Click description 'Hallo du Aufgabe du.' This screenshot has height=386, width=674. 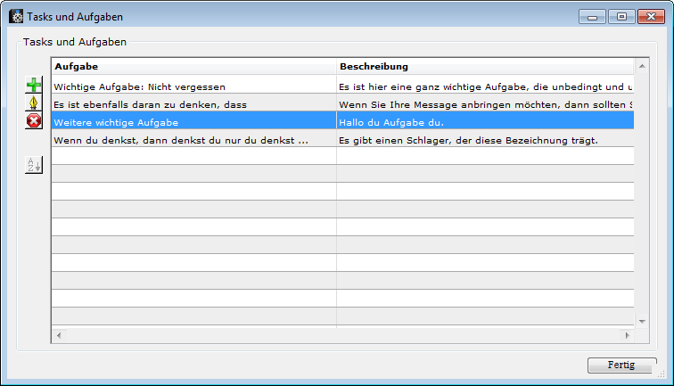[x=484, y=122]
